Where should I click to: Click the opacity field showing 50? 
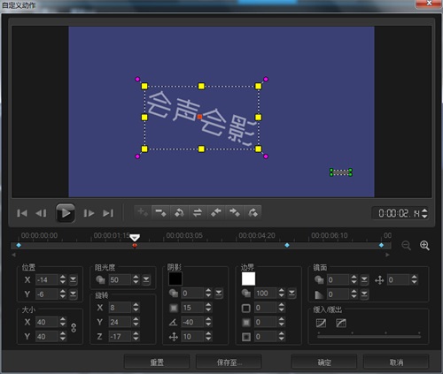point(120,279)
